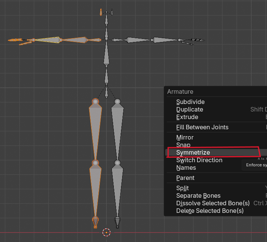Click the 3D cursor at the floor line
Image resolution: width=267 pixels, height=242 pixels.
(106, 232)
